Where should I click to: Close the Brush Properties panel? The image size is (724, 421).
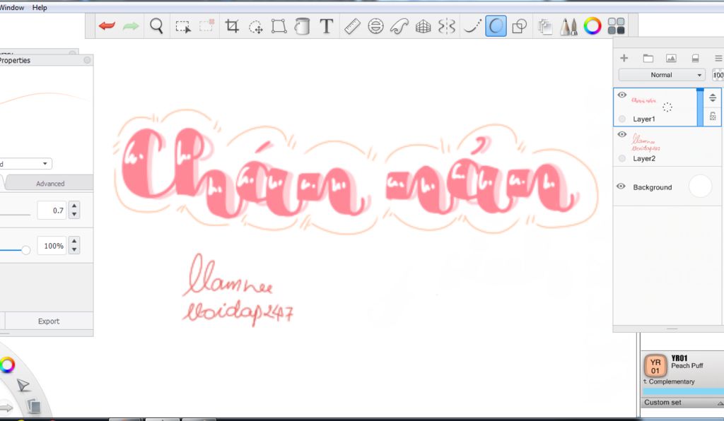click(x=87, y=61)
